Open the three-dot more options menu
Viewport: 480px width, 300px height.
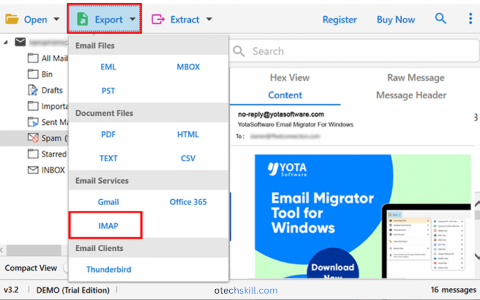point(471,19)
